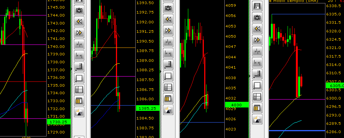Click the yellow table icon in the toolbar left of the 4030 chart
The width and height of the screenshot is (344, 138).
click(x=168, y=98)
